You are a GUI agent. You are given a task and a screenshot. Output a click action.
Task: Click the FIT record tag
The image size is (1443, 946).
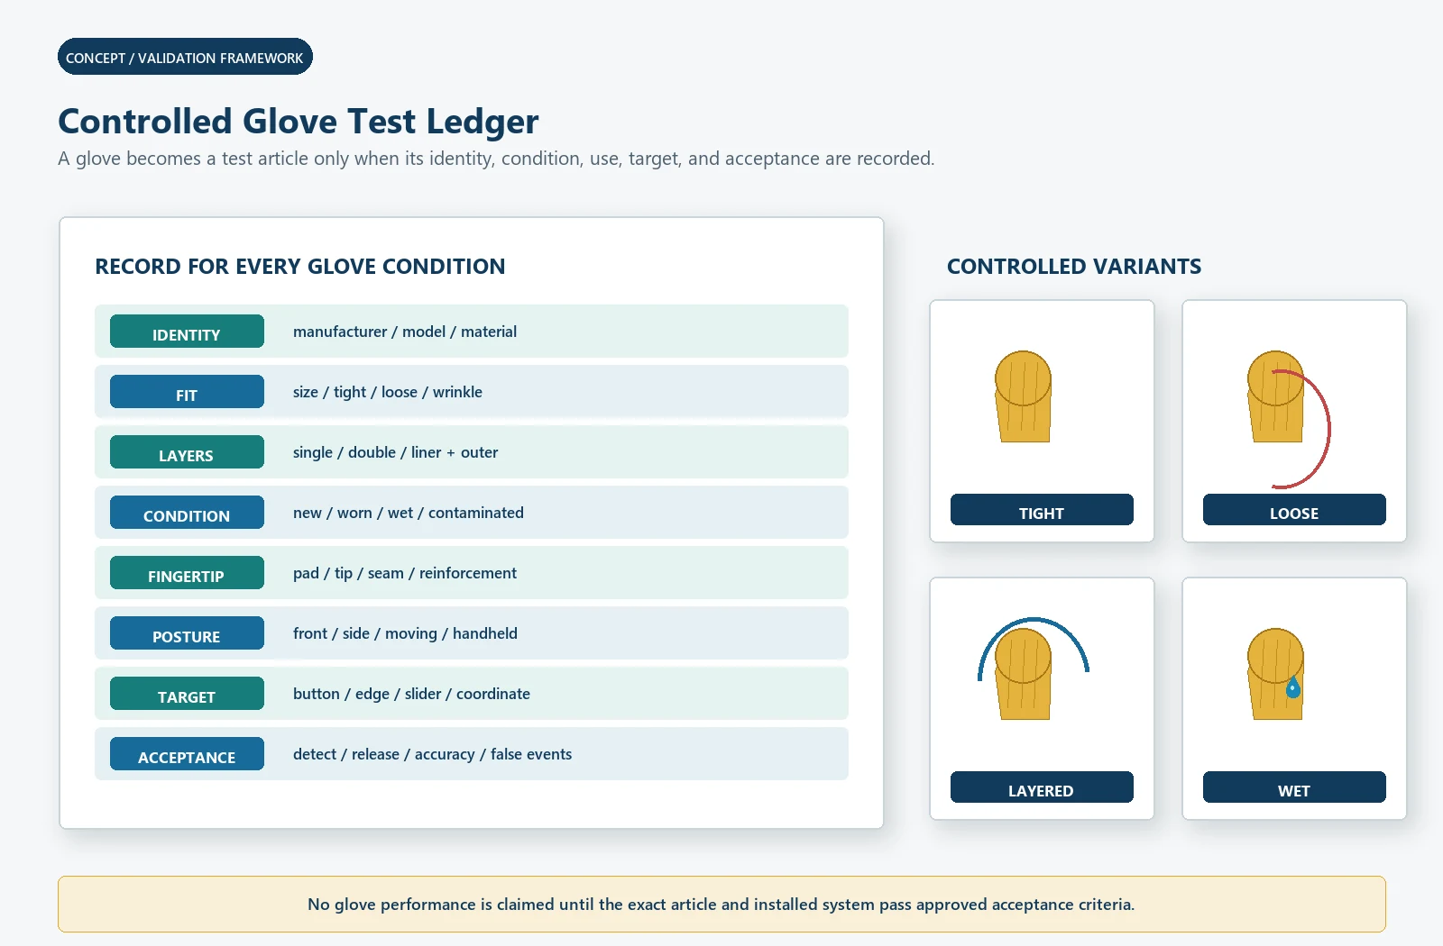click(187, 392)
